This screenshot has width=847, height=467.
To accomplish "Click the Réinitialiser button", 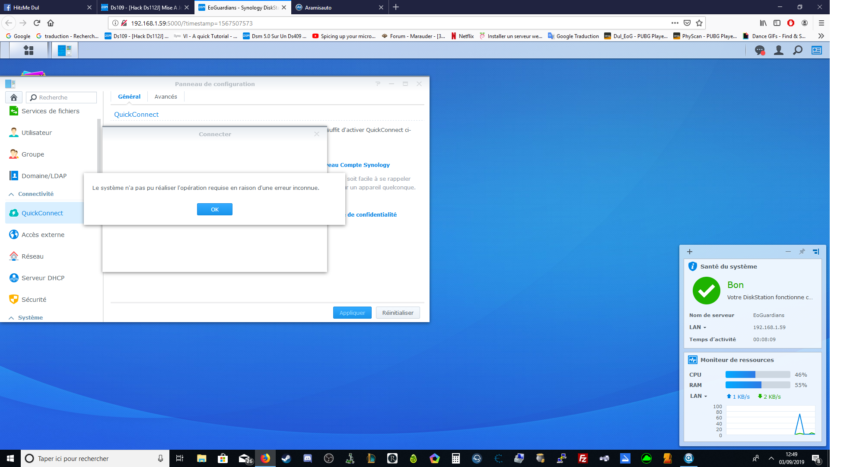I will [x=398, y=313].
